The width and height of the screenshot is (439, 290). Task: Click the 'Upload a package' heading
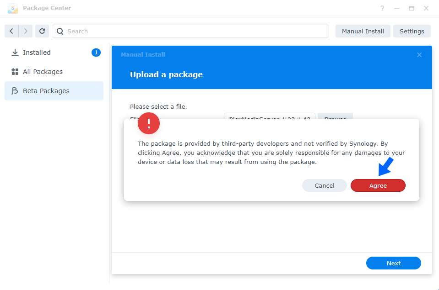tap(166, 74)
